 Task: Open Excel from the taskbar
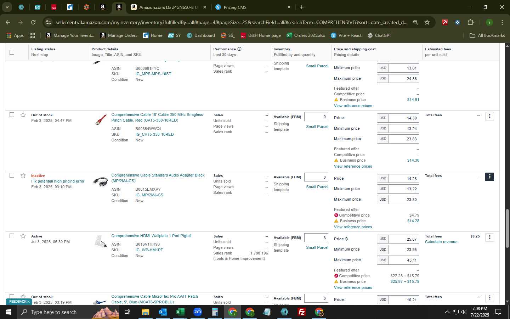(180, 312)
